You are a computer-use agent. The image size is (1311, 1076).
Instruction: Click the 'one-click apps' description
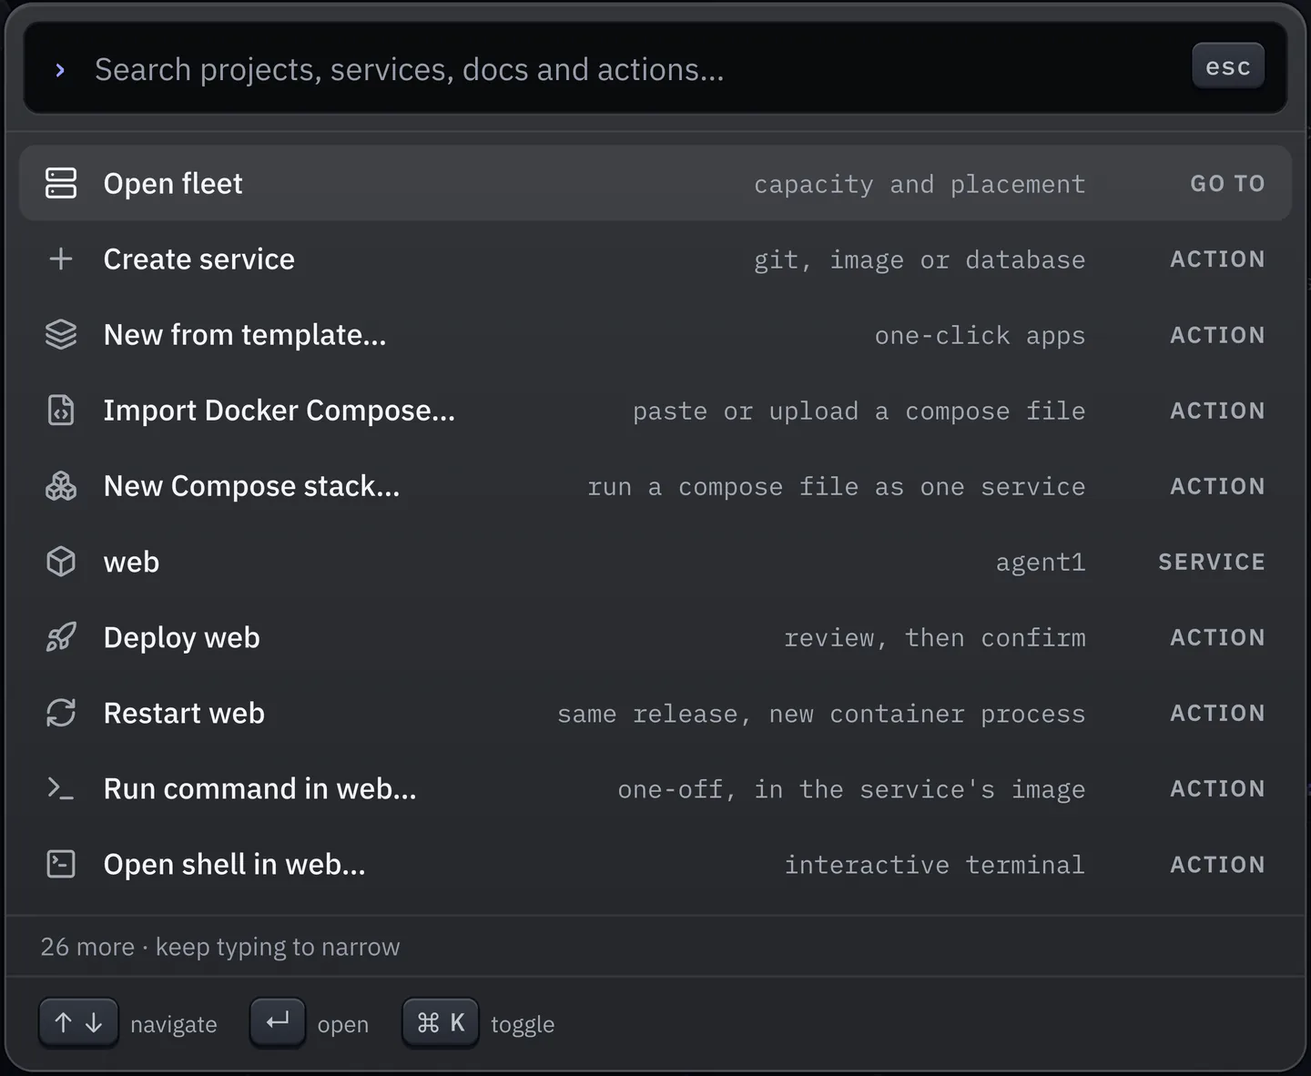click(981, 335)
